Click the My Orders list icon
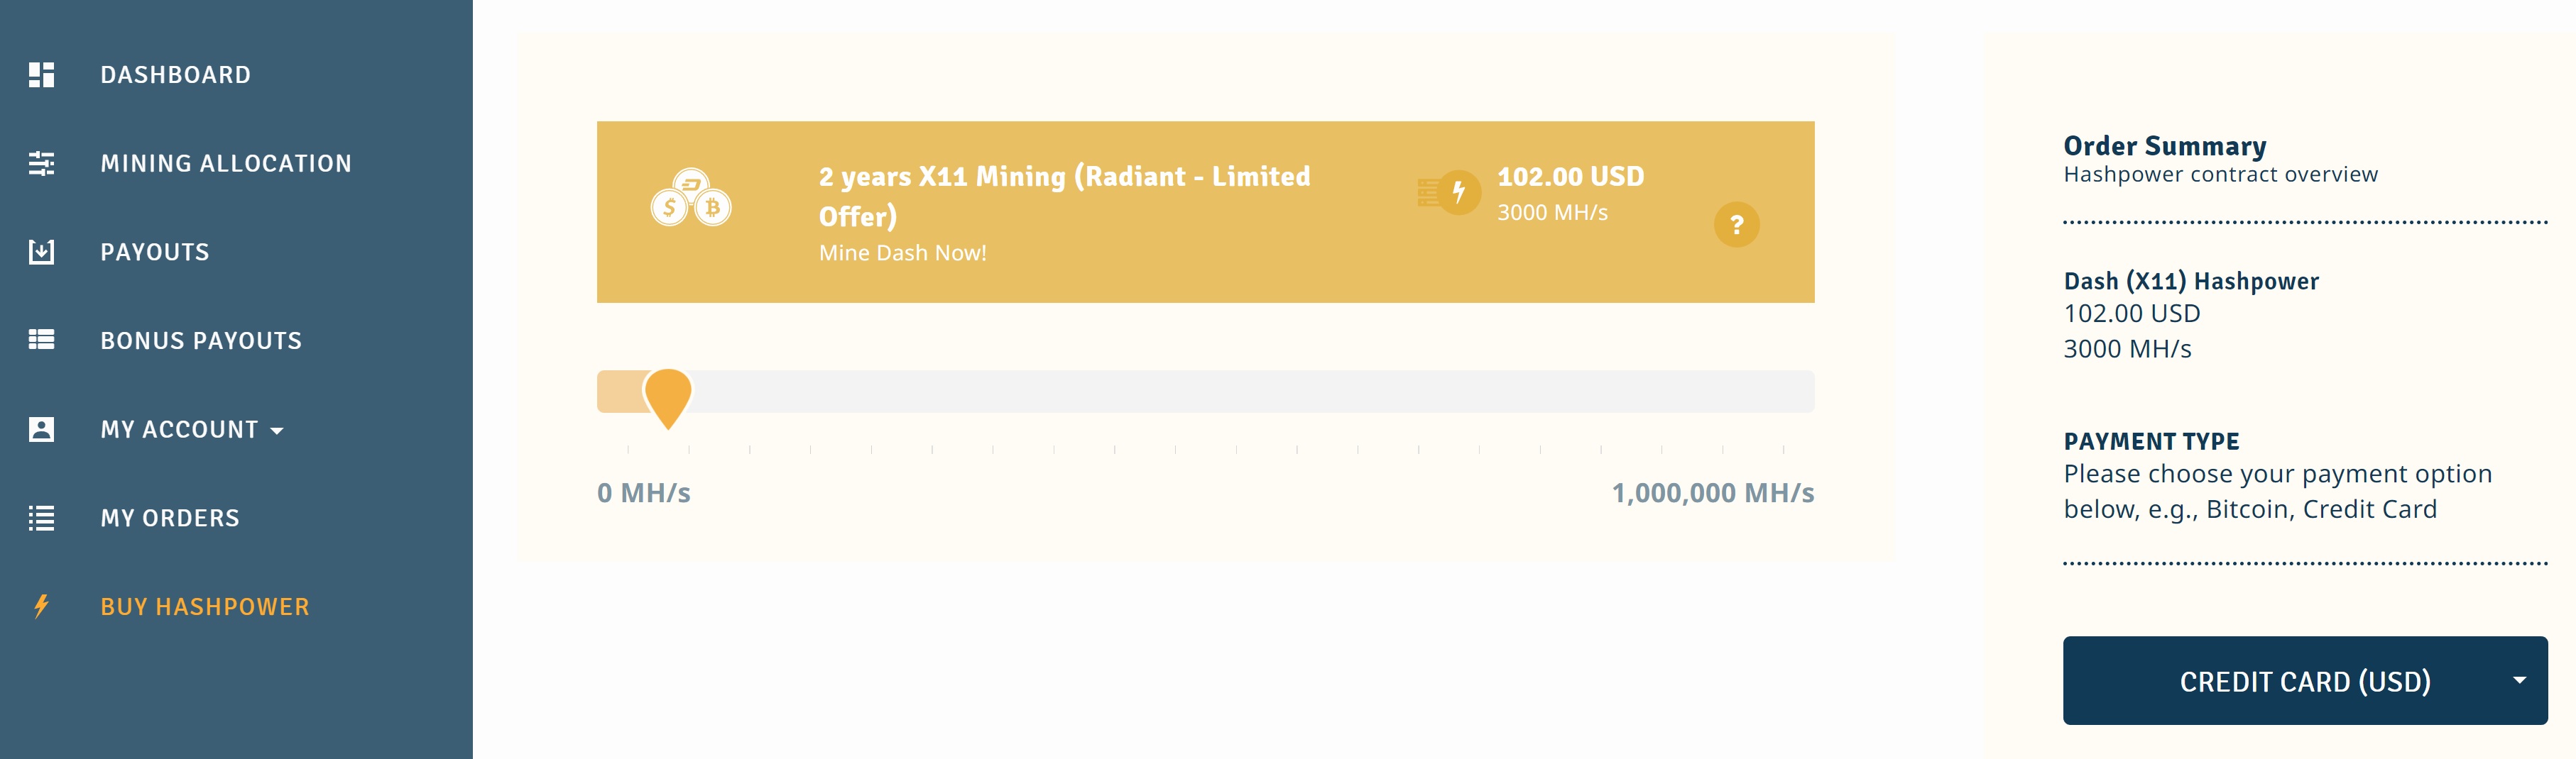This screenshot has height=759, width=2576. [x=41, y=519]
